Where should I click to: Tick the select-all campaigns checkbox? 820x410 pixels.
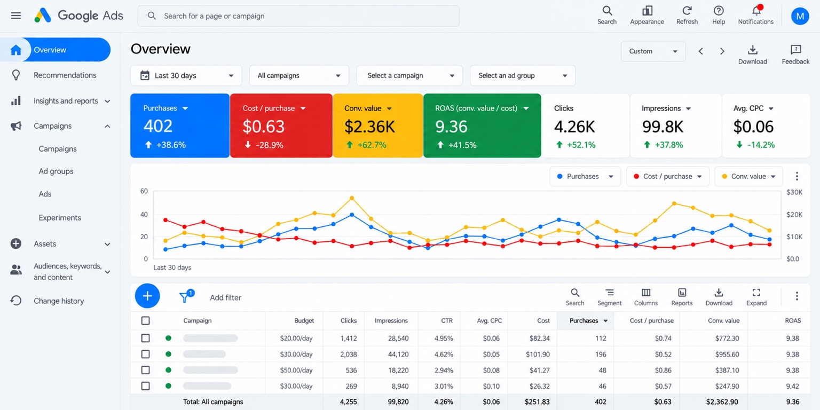point(145,321)
